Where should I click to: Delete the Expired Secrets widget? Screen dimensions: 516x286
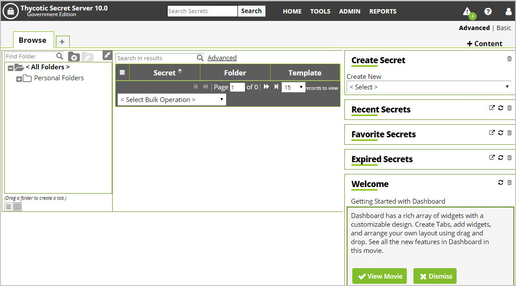pos(509,157)
